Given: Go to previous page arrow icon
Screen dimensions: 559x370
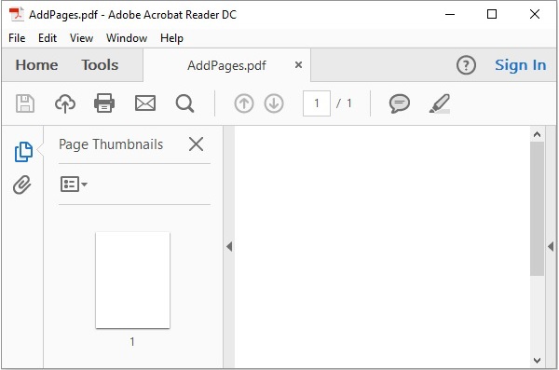Looking at the screenshot, I should [x=244, y=103].
